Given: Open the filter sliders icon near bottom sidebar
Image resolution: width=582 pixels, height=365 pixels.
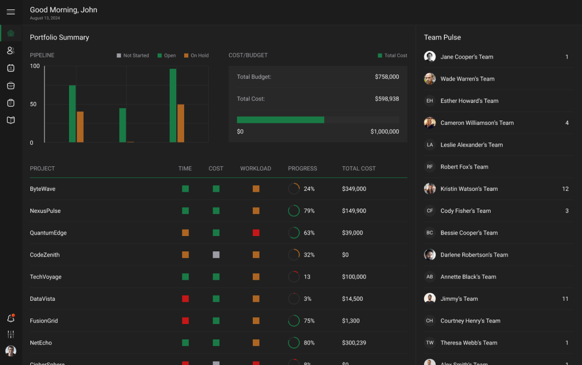Looking at the screenshot, I should pyautogui.click(x=11, y=334).
